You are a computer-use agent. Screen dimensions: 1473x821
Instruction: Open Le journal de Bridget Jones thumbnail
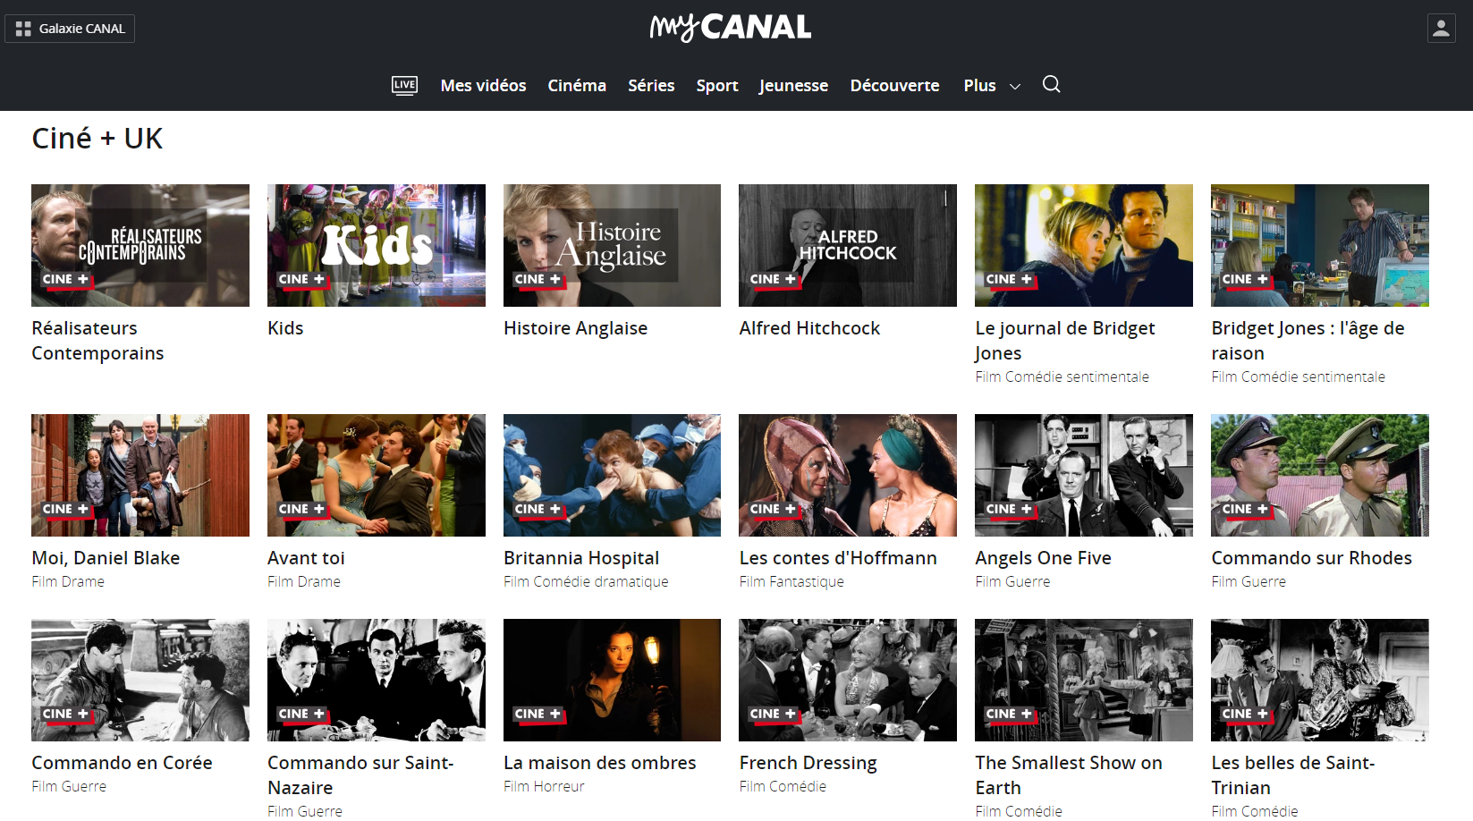click(x=1084, y=245)
